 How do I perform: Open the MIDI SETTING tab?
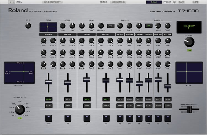coord(118,2)
